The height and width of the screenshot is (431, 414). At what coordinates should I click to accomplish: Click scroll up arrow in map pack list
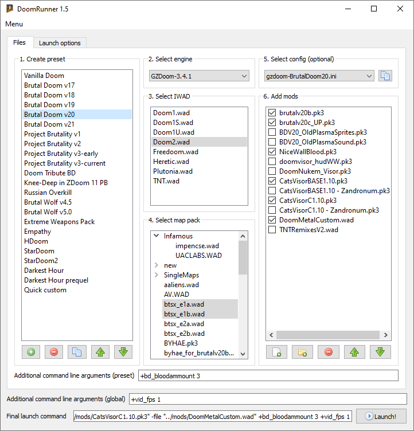click(x=243, y=236)
